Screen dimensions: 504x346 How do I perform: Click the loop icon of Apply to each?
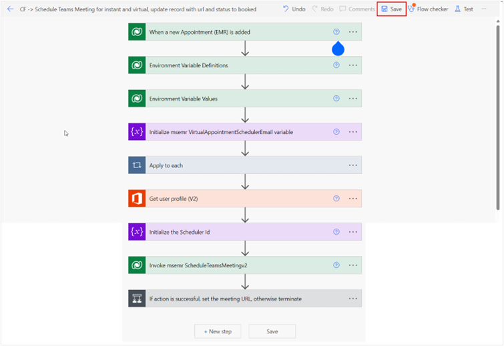137,165
